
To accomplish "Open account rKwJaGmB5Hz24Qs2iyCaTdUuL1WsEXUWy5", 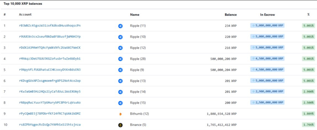I will [x=50, y=92].
